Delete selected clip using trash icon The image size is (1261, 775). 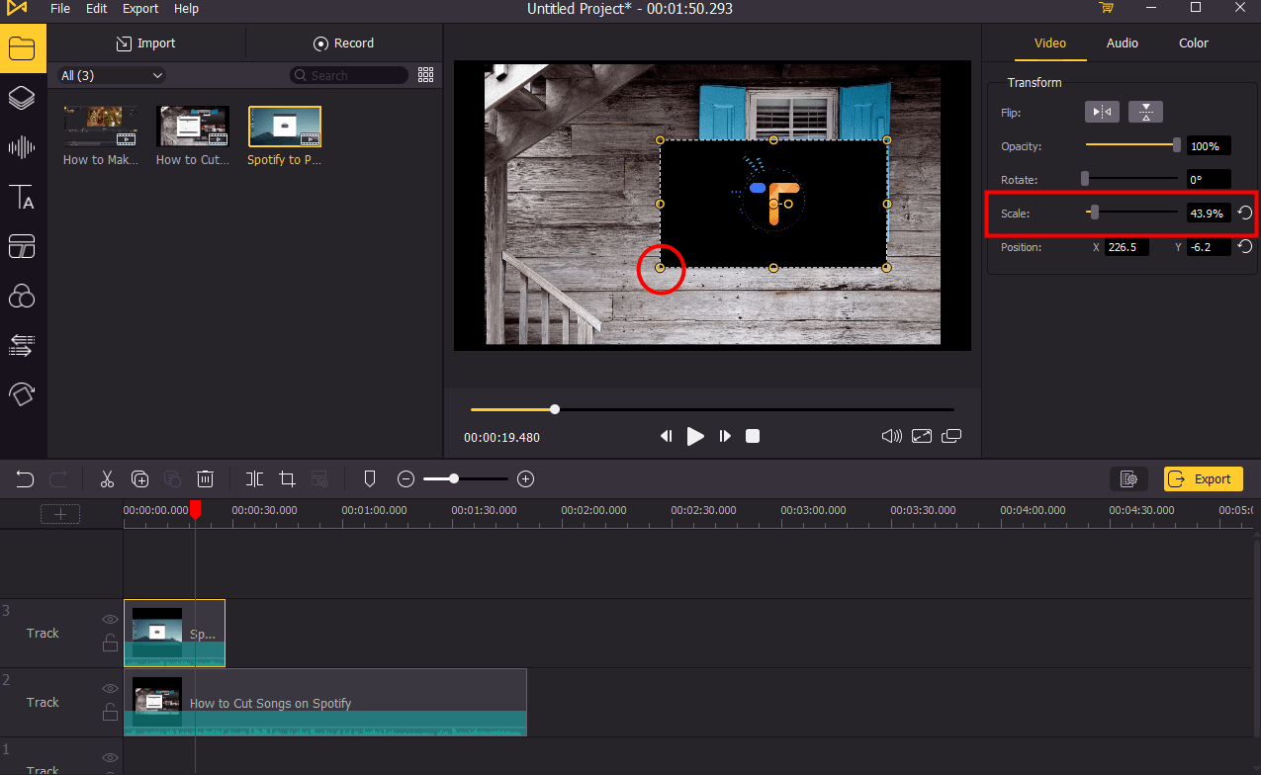pyautogui.click(x=205, y=478)
